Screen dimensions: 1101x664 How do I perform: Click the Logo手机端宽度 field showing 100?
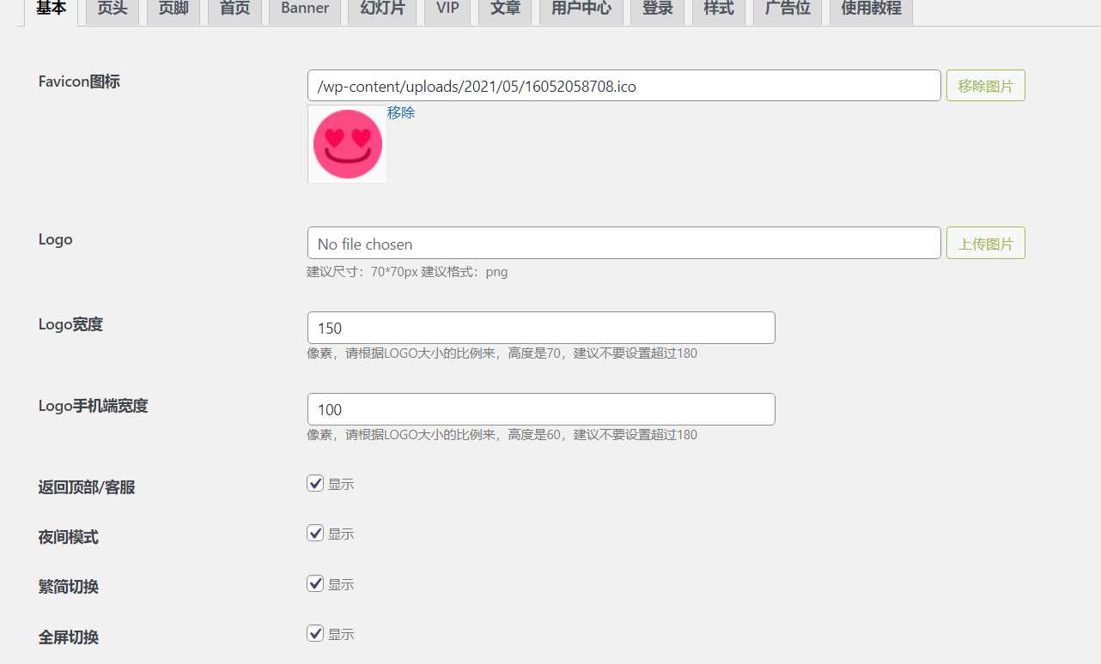(x=541, y=409)
